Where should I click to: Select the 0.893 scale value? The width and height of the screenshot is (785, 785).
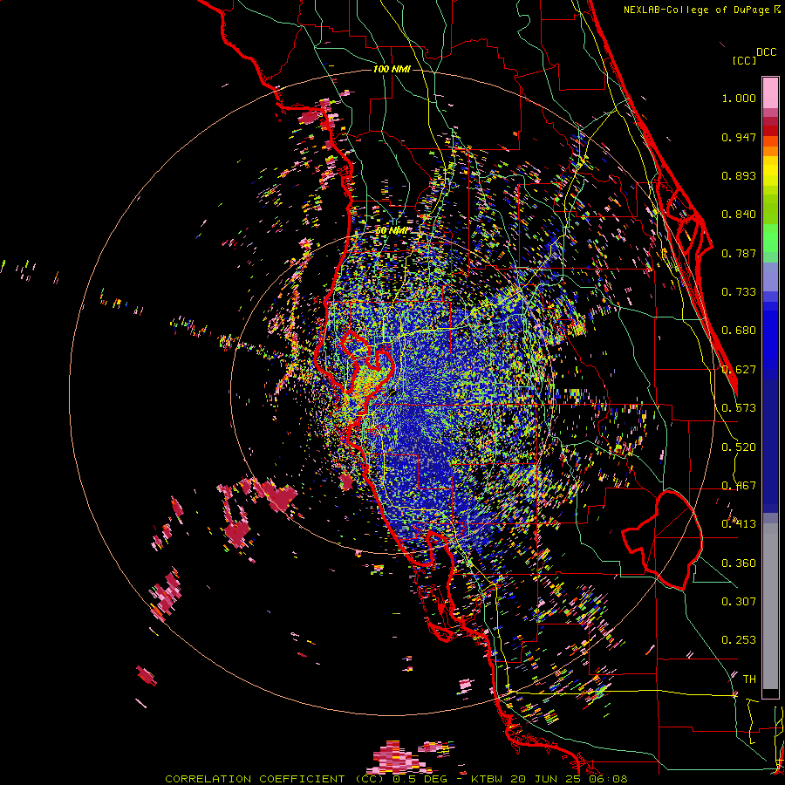739,175
